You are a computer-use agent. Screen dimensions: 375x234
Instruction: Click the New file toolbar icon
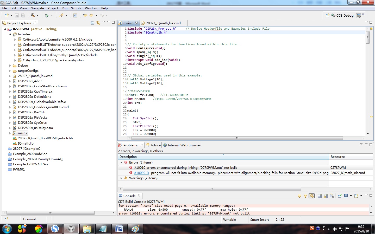[x=7, y=15]
